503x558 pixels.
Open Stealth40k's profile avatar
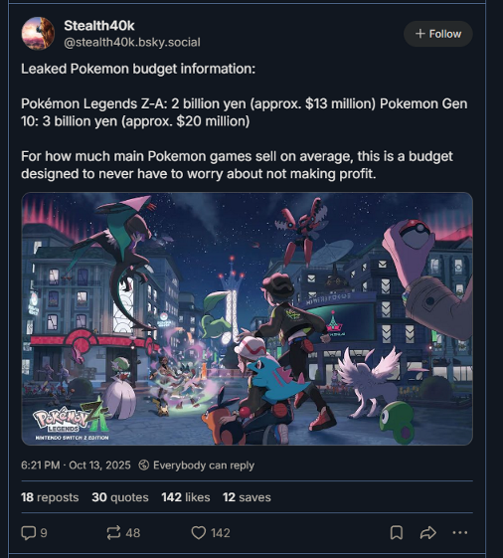(x=38, y=34)
